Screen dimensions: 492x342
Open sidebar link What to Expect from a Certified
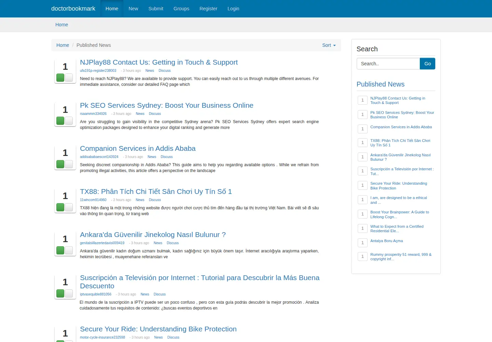click(x=397, y=229)
